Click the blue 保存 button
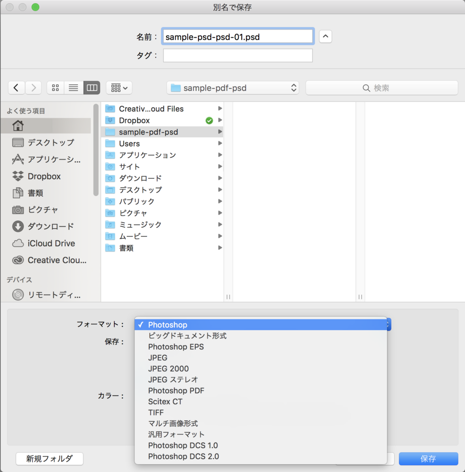 coord(428,459)
